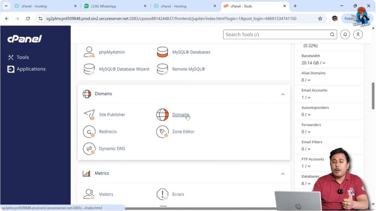Open the user account menu icon
The image size is (376, 211).
358,34
